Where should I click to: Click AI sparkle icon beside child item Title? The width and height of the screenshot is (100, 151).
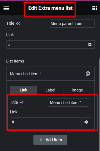[x=22, y=103]
